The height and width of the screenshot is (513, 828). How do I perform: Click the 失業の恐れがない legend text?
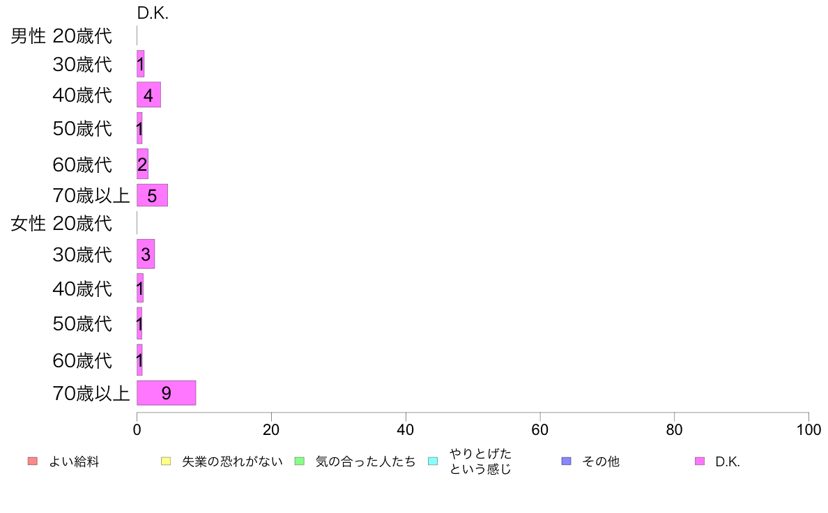click(232, 461)
